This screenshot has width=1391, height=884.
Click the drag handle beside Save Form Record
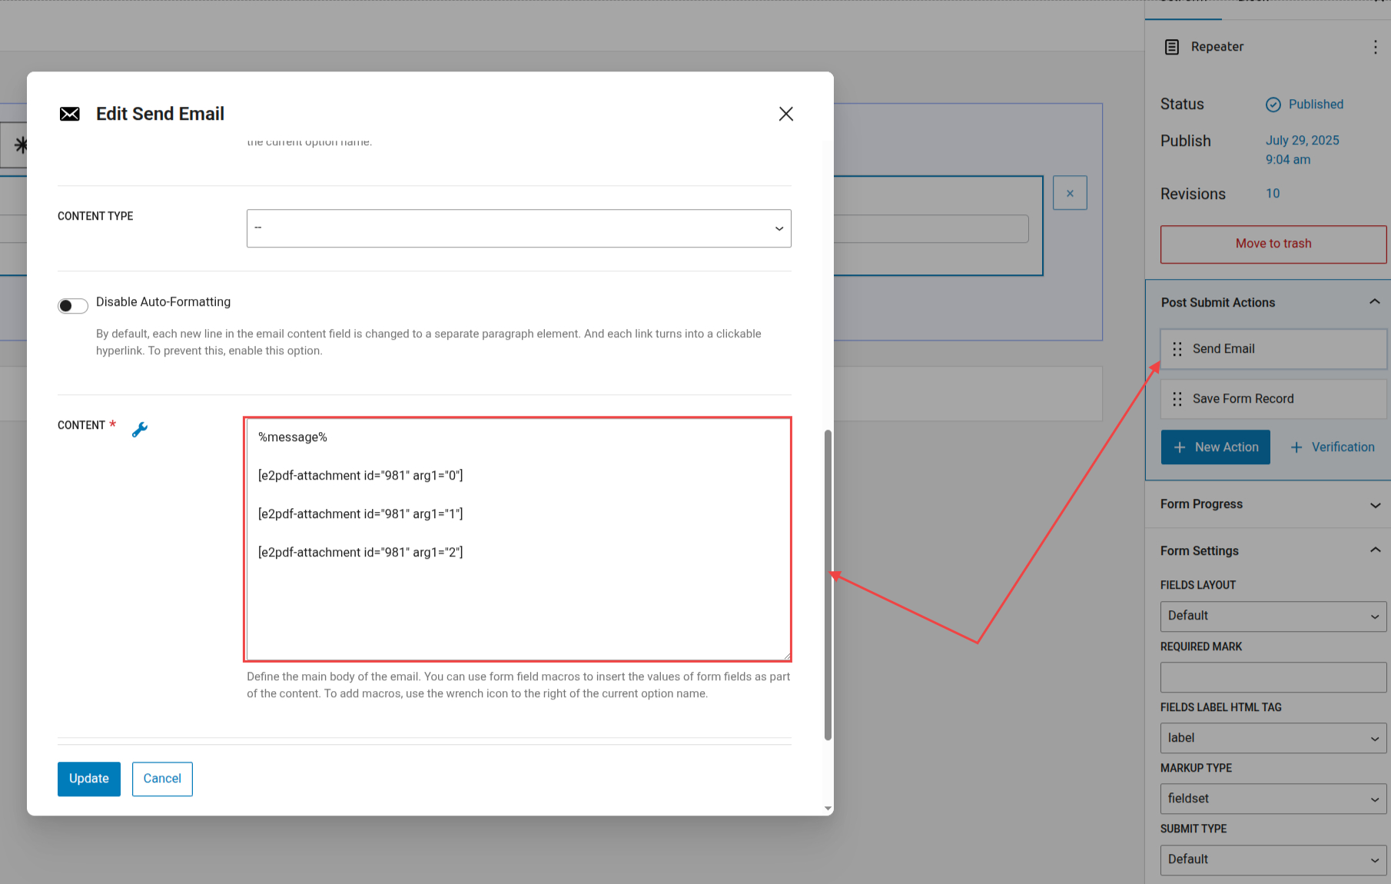[x=1177, y=399]
